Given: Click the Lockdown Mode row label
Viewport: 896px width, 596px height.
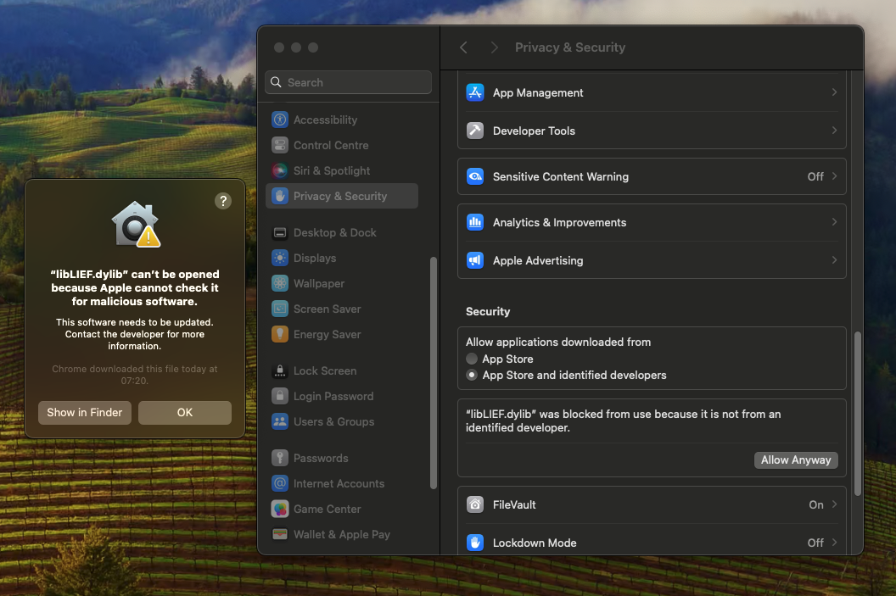Looking at the screenshot, I should [535, 543].
